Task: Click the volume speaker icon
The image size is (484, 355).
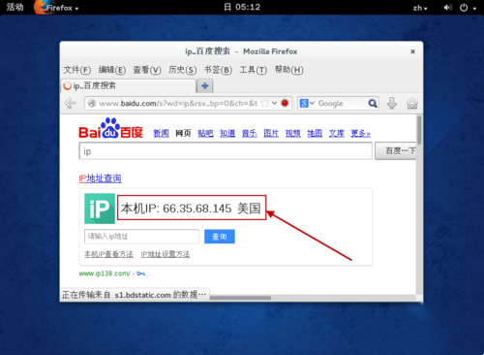Action: (448, 8)
